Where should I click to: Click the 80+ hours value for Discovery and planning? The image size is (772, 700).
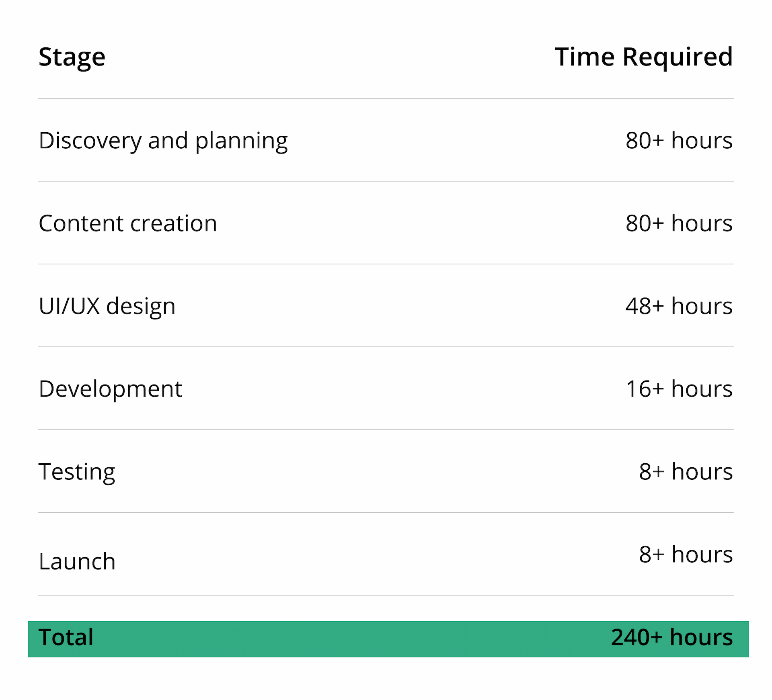[x=679, y=141]
